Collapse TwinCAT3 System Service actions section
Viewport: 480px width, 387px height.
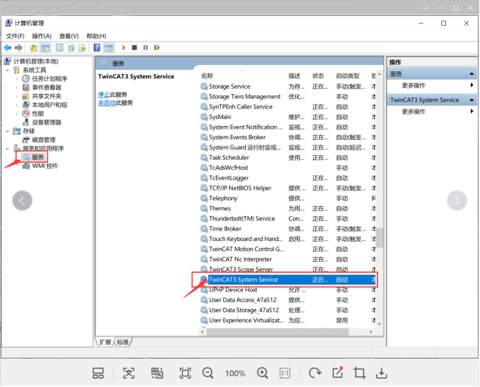click(x=472, y=100)
